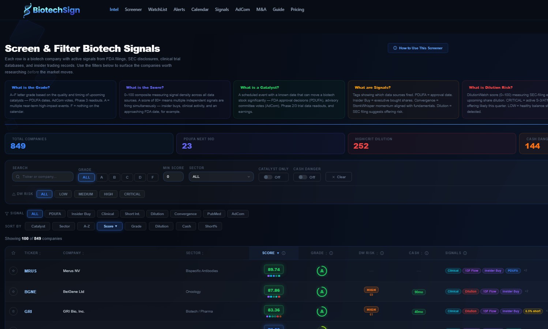Open the MRUS ticker link
This screenshot has height=329, width=548.
[x=30, y=271]
